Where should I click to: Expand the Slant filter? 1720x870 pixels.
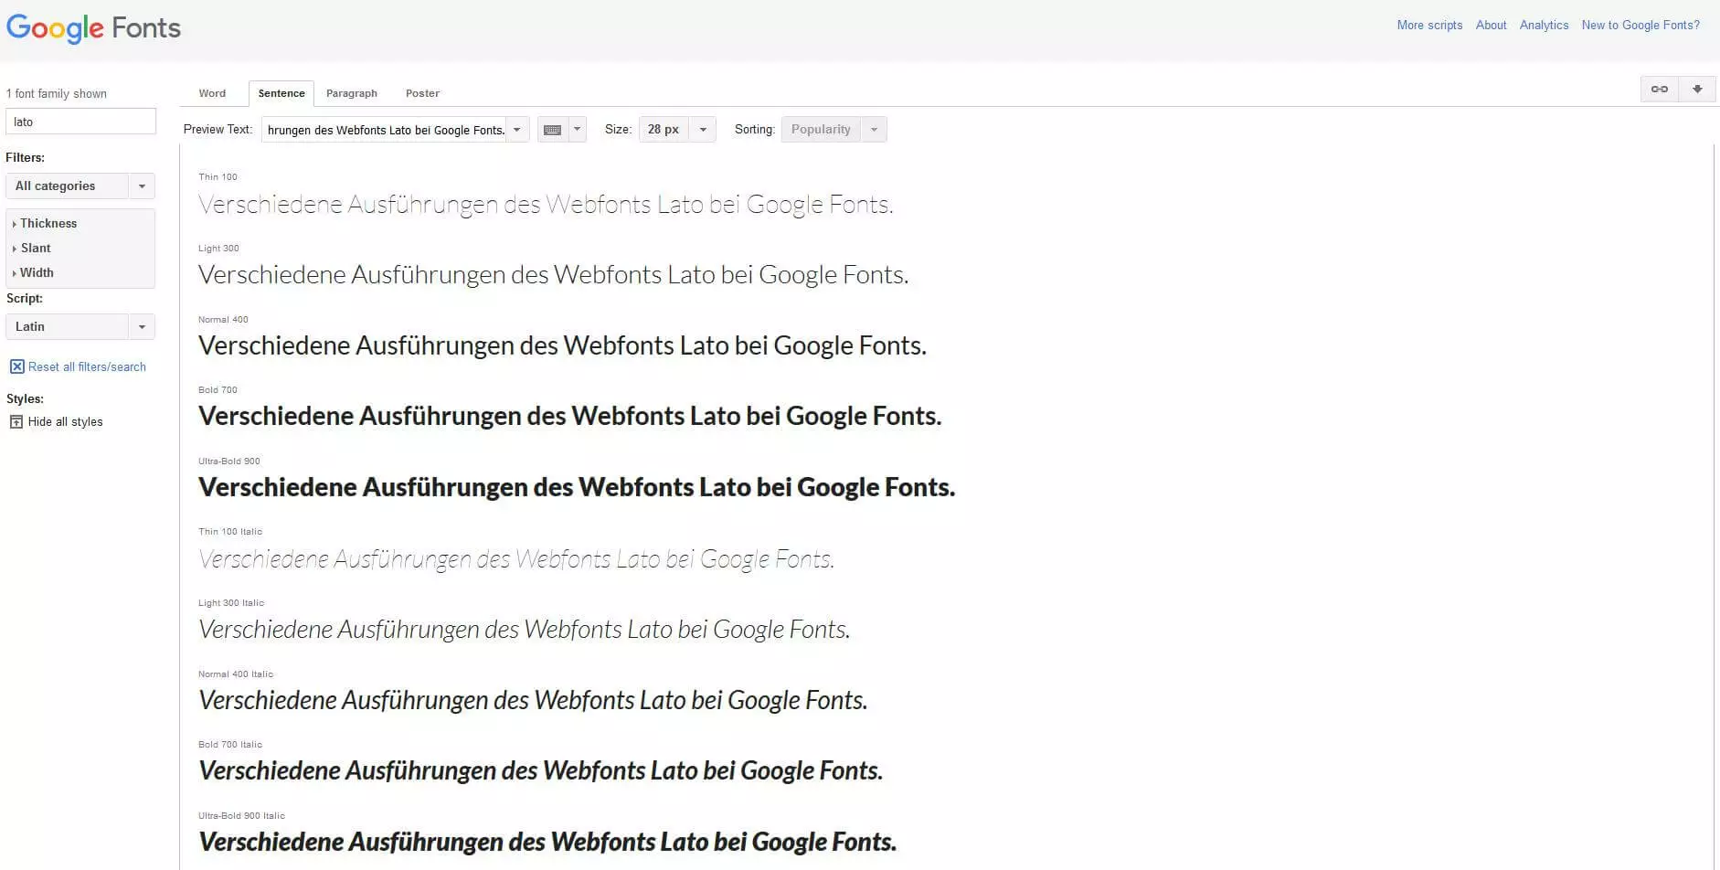36,248
